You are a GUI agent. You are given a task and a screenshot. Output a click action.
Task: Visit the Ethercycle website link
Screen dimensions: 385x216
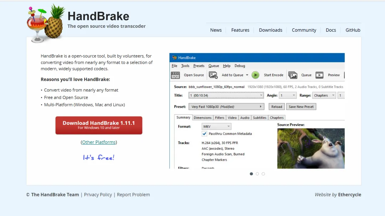(350, 195)
